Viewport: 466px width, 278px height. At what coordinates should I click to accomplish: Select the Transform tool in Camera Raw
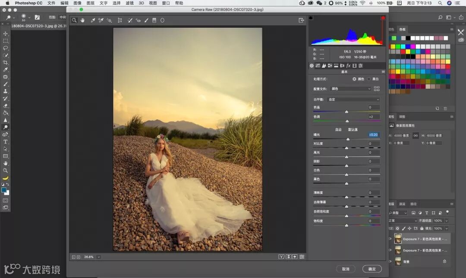[x=120, y=21]
